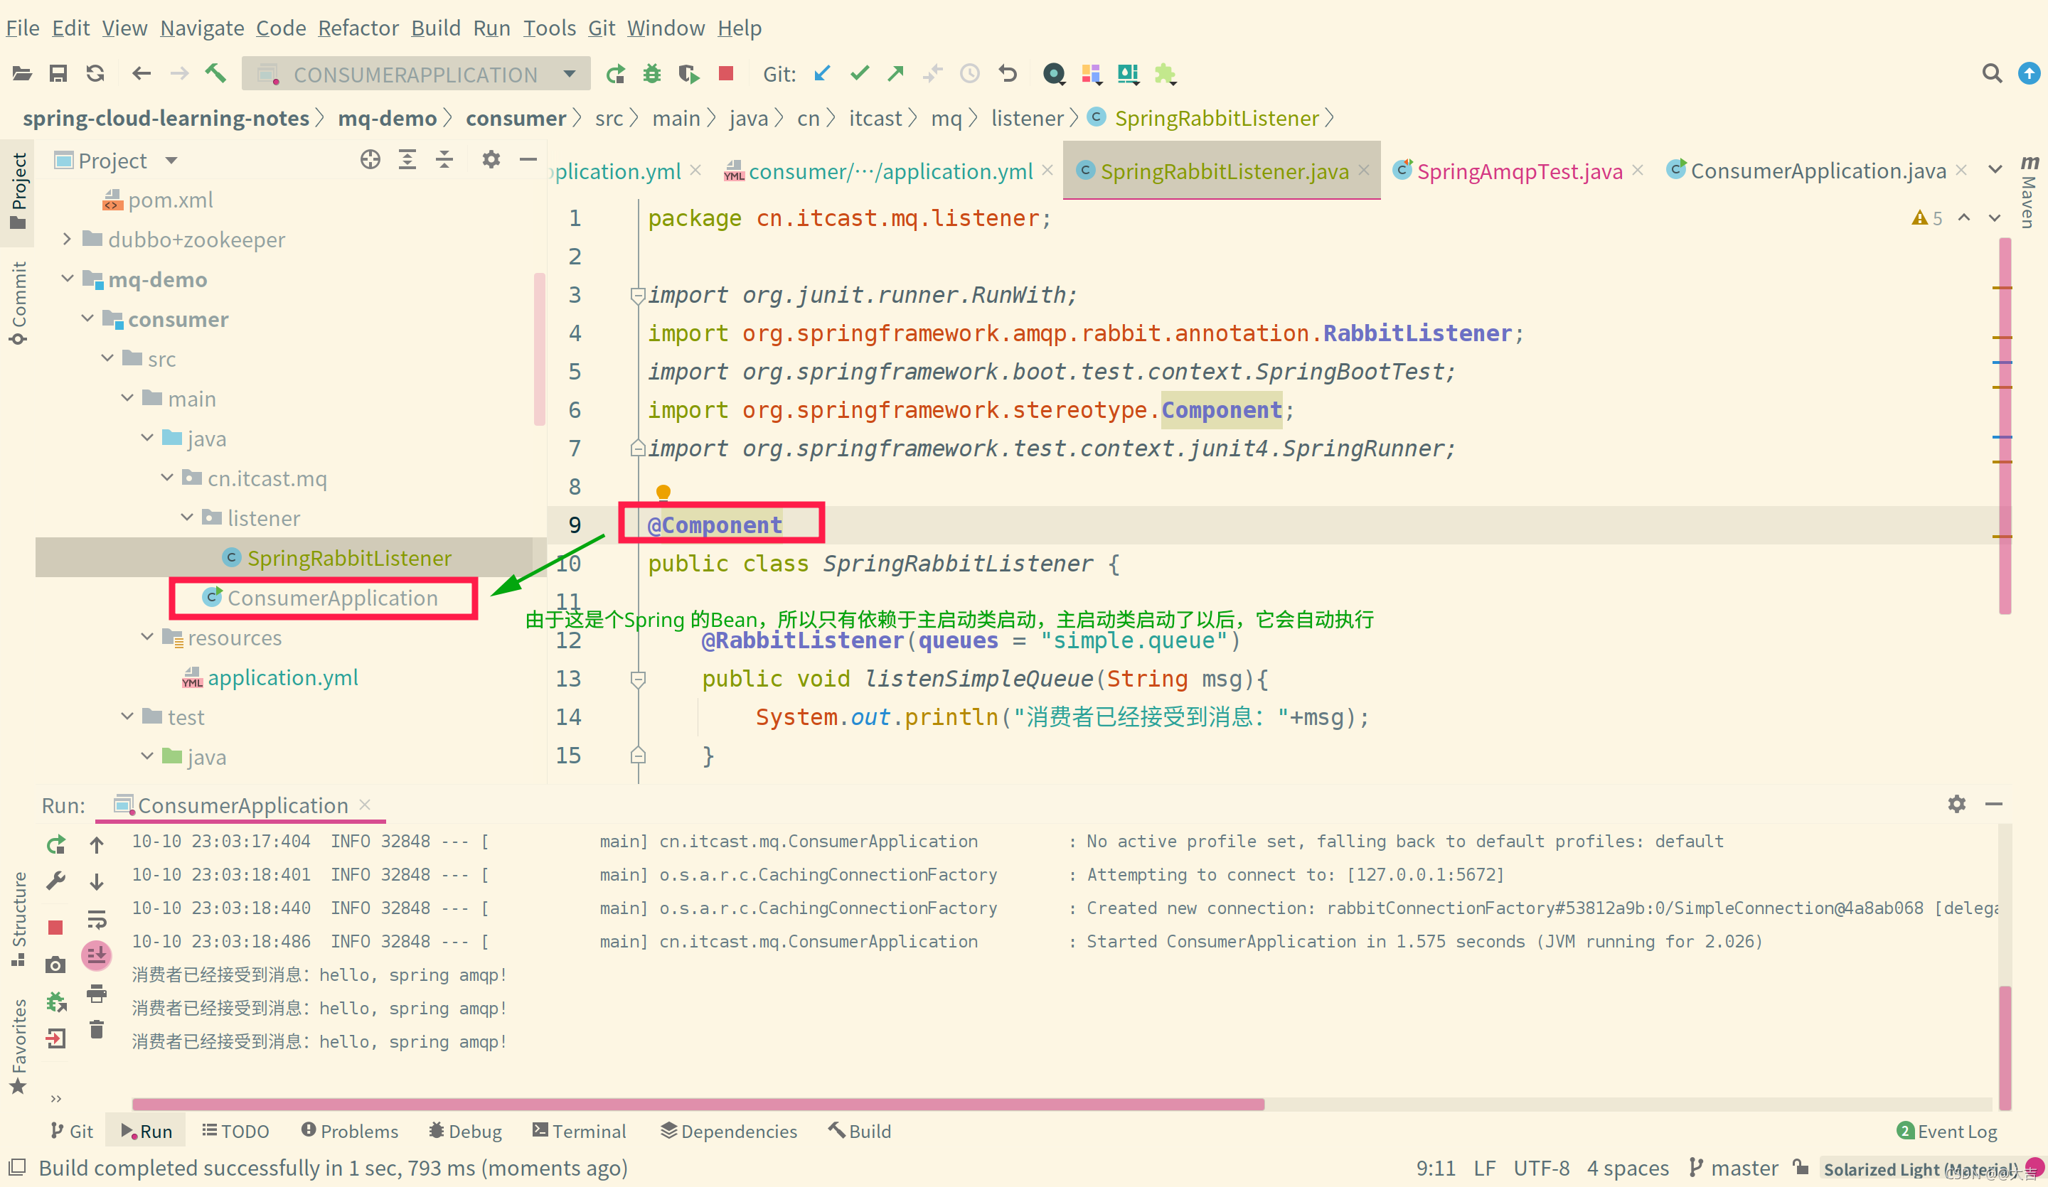
Task: Collapse the listener package
Action: tap(187, 517)
